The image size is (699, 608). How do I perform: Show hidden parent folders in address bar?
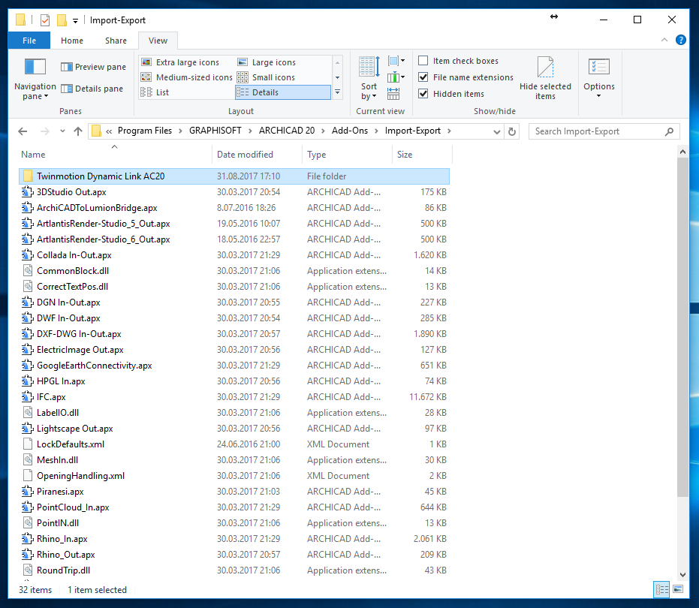point(109,131)
